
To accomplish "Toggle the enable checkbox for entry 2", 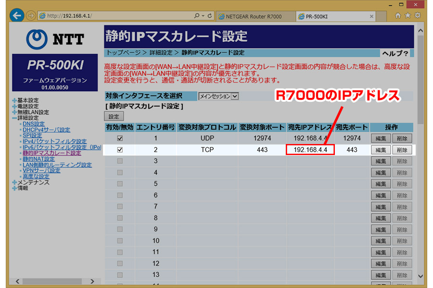I will tap(120, 150).
